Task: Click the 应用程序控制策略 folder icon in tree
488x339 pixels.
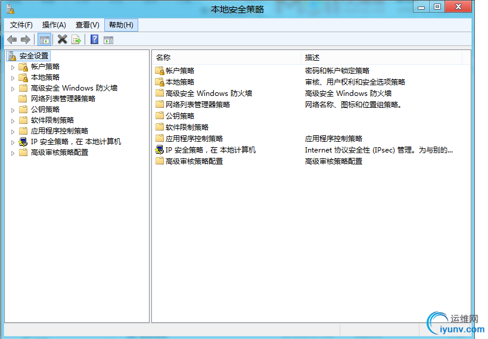Action: point(23,131)
